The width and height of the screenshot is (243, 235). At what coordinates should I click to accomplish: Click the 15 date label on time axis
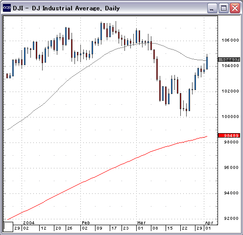pos(170,228)
